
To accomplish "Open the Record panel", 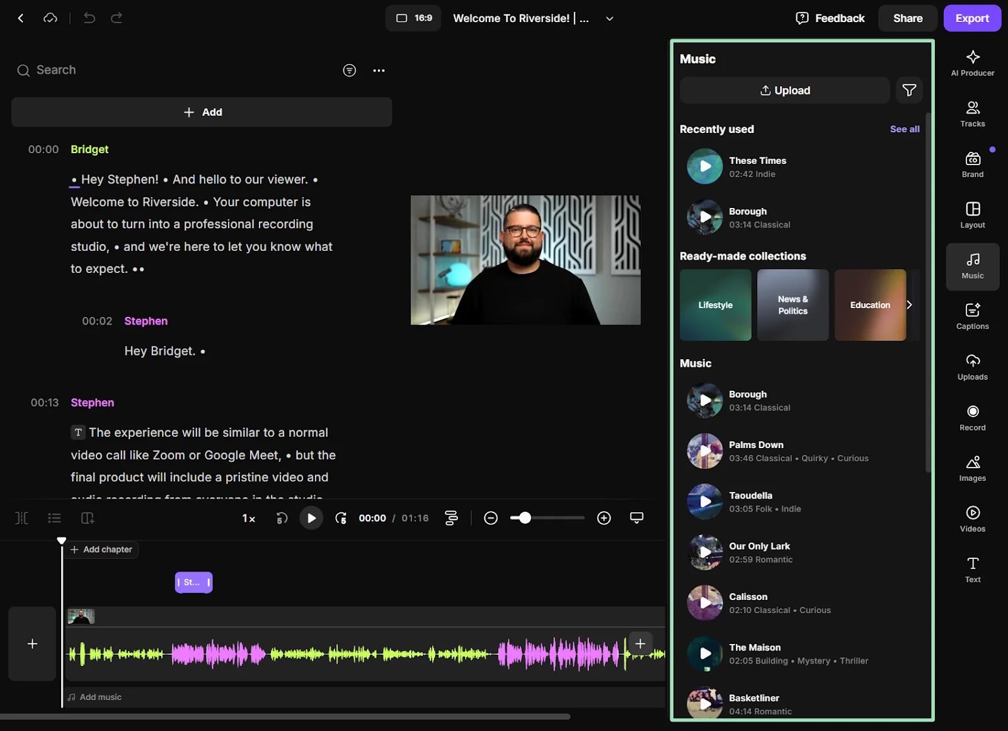I will (973, 418).
